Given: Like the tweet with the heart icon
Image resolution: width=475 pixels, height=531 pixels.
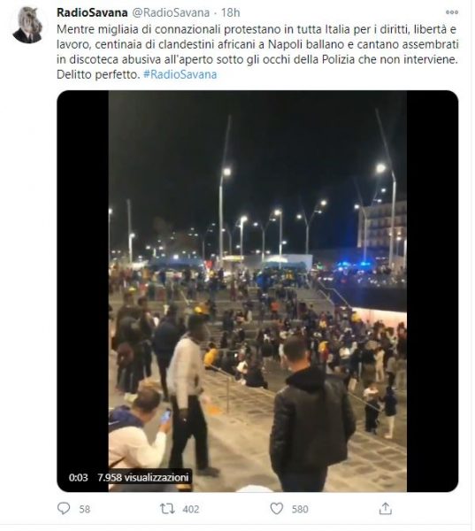Looking at the screenshot, I should pyautogui.click(x=277, y=509).
